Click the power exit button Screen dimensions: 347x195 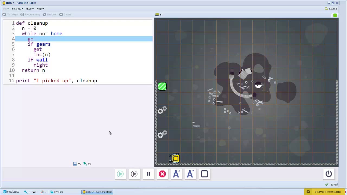329,174
